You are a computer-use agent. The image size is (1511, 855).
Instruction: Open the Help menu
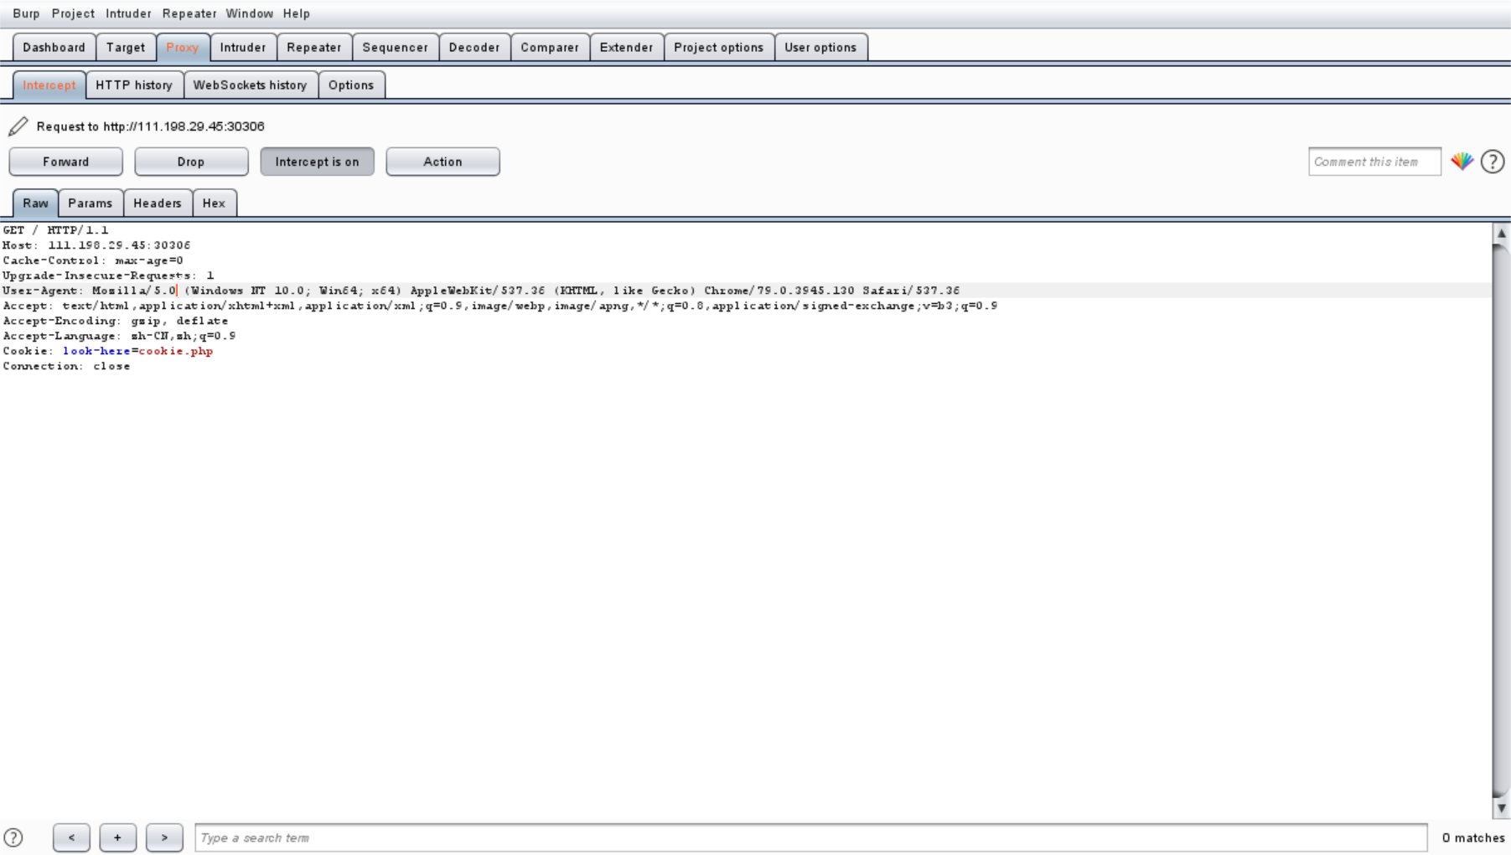296,13
